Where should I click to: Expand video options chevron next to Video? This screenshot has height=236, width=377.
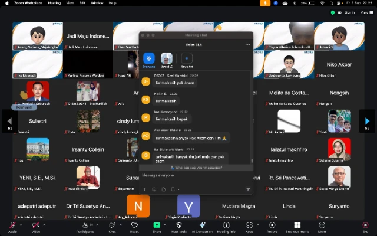click(x=44, y=224)
